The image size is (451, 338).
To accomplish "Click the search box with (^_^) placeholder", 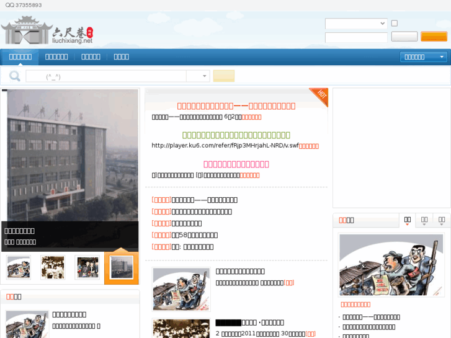I will click(x=106, y=76).
